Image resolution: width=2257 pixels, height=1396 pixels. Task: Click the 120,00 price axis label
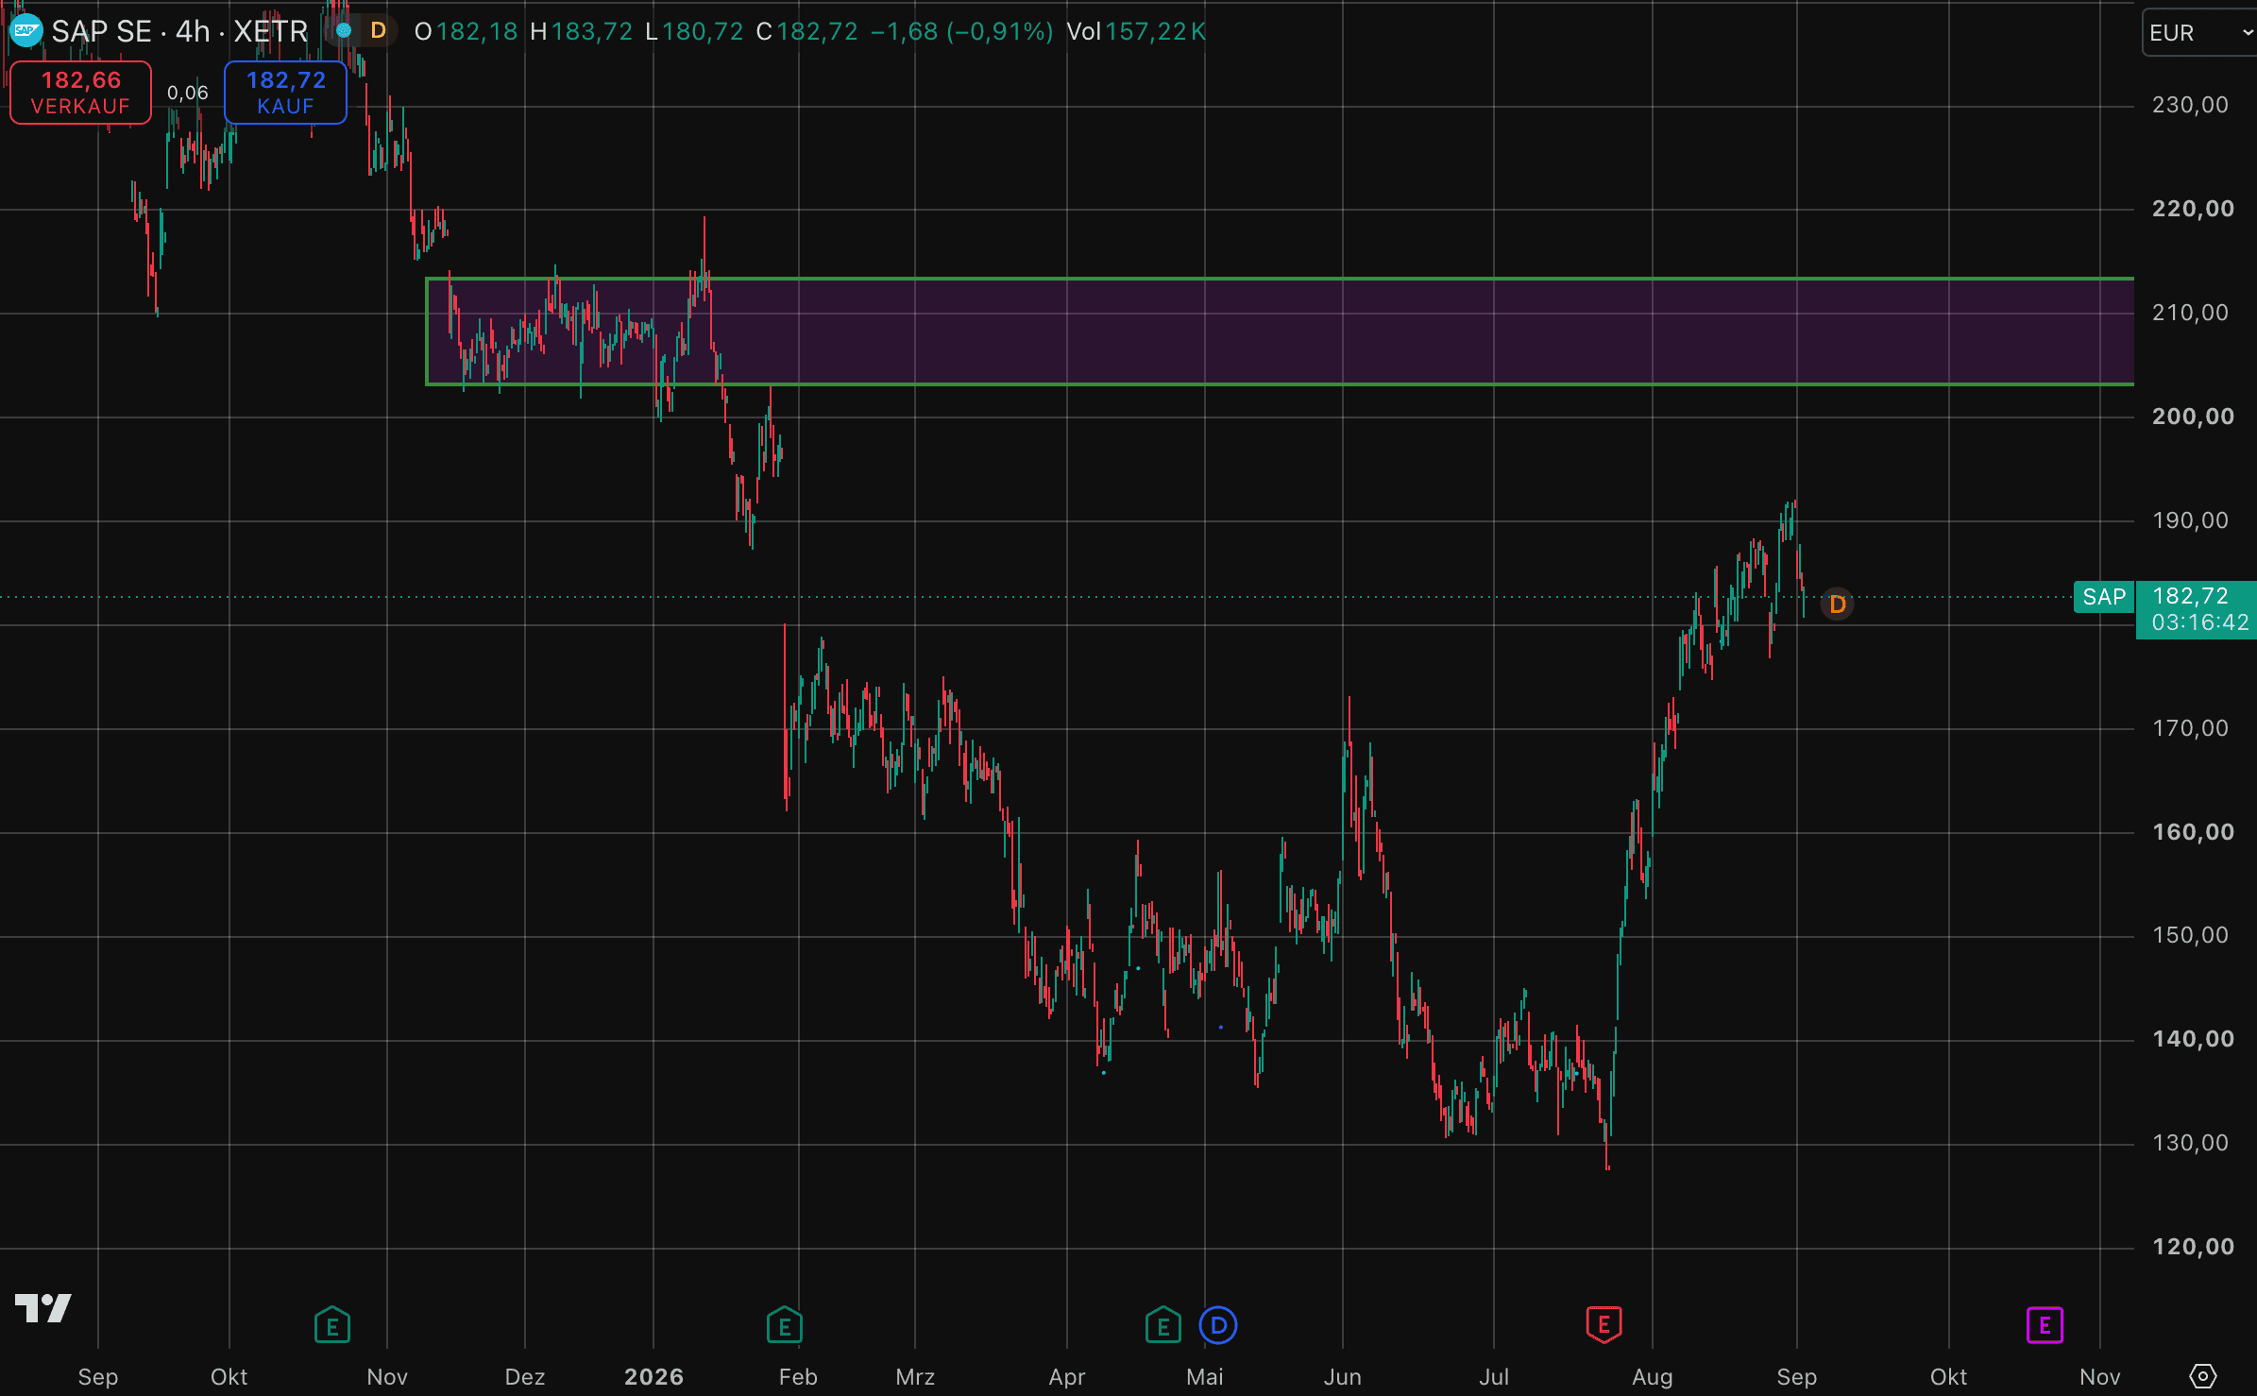pos(2193,1247)
